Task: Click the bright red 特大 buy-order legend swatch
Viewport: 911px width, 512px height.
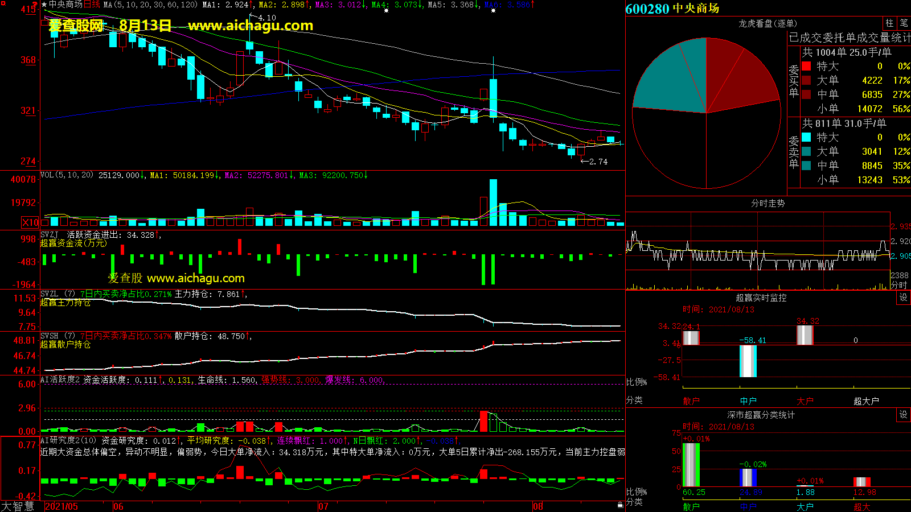Action: (x=806, y=66)
